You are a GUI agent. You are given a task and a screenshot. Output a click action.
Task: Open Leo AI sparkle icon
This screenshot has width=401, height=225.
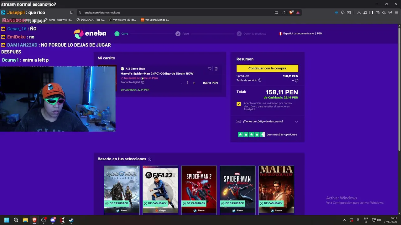(x=384, y=12)
